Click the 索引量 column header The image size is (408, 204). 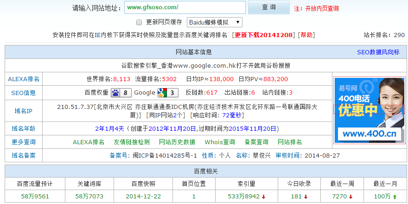click(x=246, y=184)
